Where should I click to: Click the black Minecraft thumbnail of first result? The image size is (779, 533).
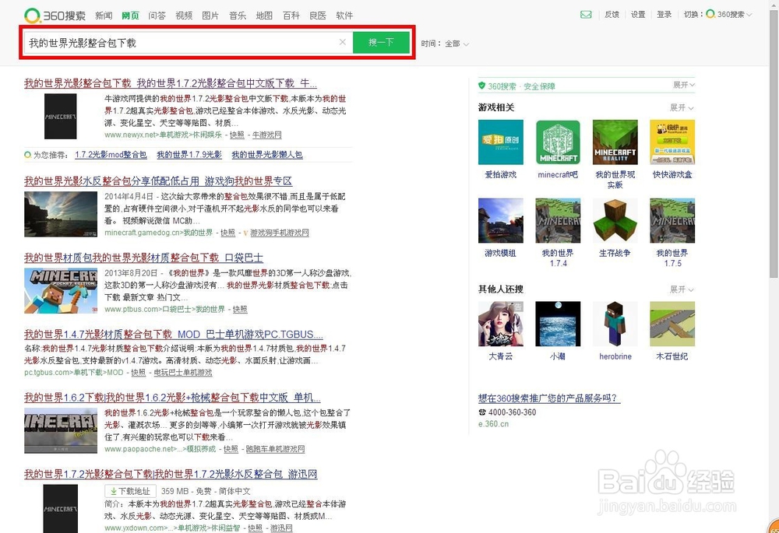(x=60, y=116)
